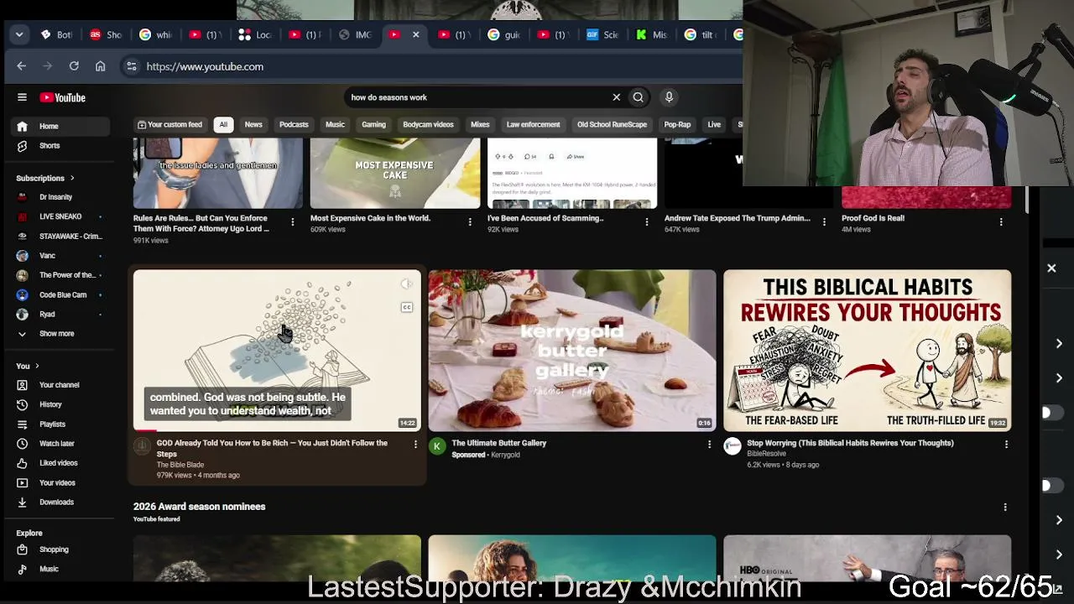Switch to the 'IMG' browser tab
Viewport: 1074px width, 604px height.
[x=355, y=34]
